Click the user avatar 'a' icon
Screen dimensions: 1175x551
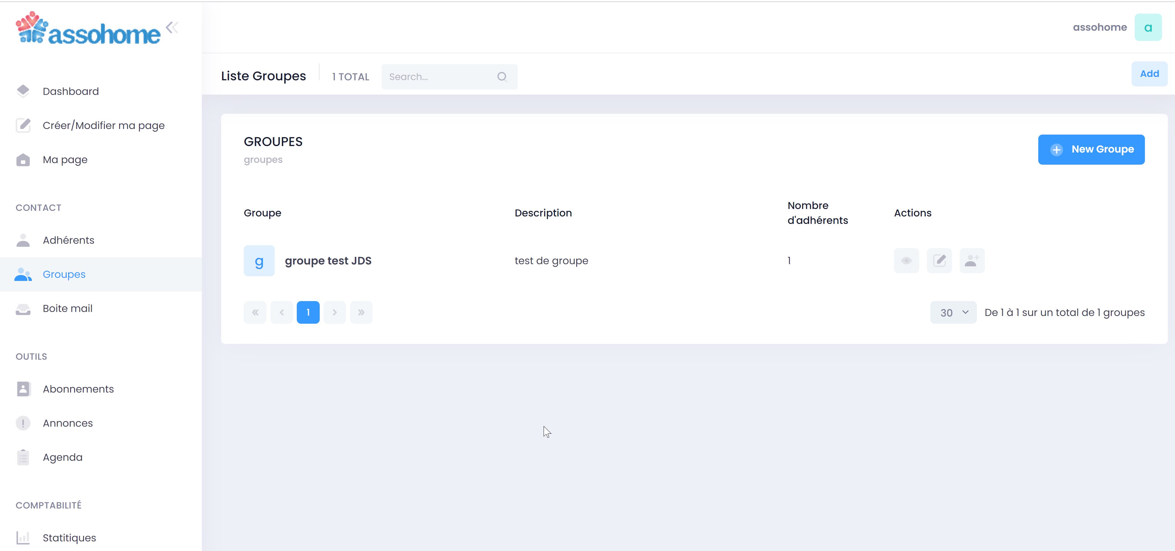(1148, 27)
